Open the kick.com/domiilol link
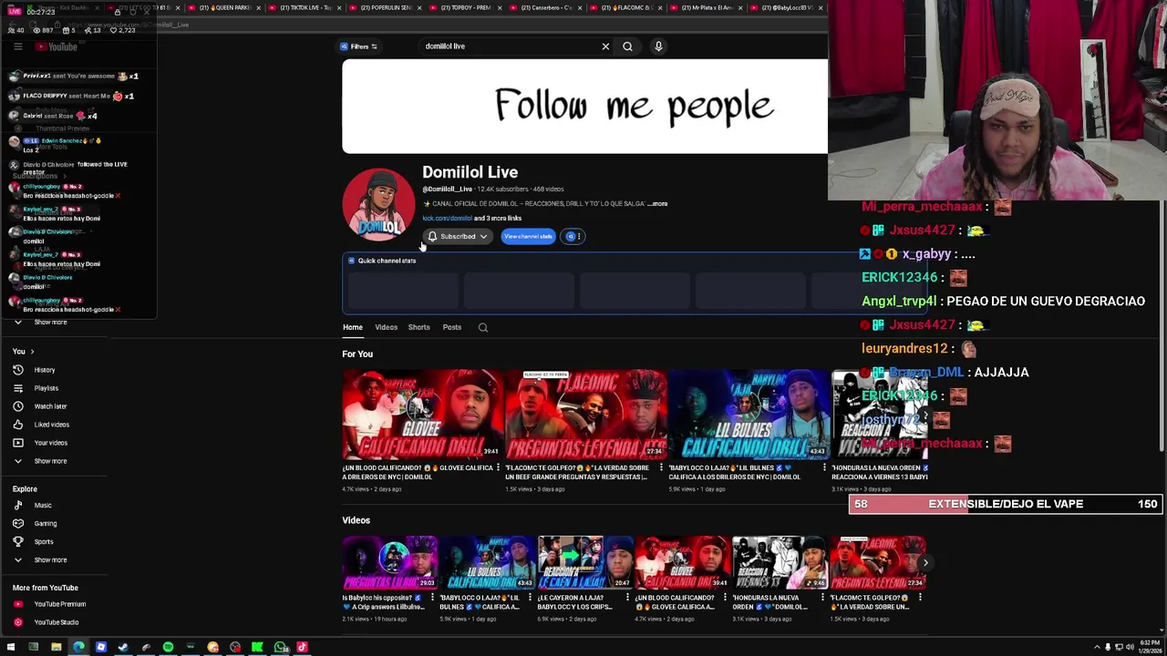Image resolution: width=1167 pixels, height=656 pixels. (x=447, y=219)
